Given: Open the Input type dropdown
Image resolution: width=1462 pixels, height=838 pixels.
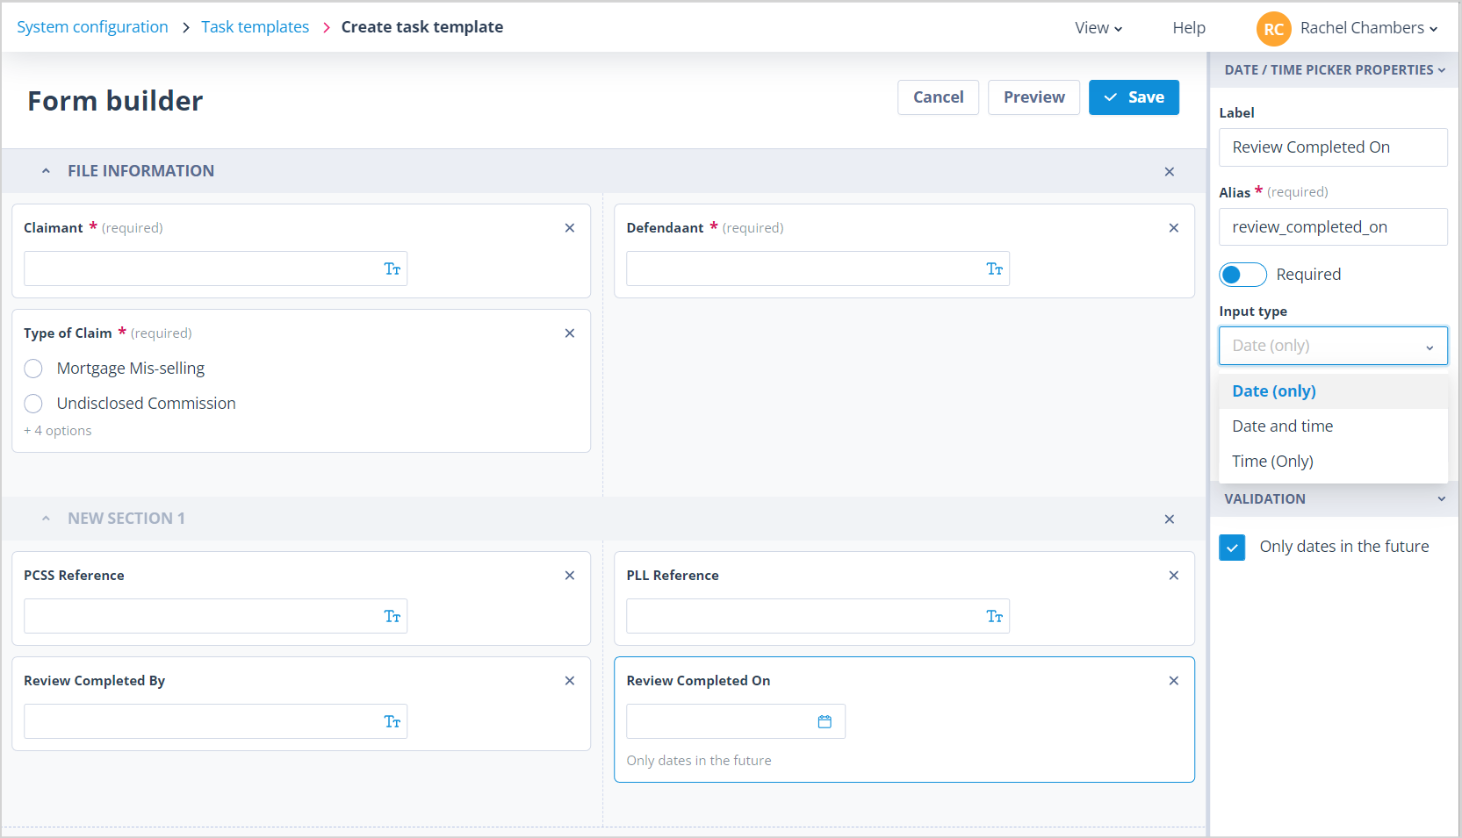Looking at the screenshot, I should tap(1333, 346).
